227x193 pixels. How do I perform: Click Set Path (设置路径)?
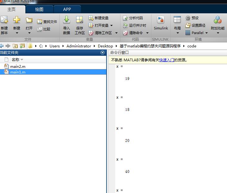tap(195, 25)
